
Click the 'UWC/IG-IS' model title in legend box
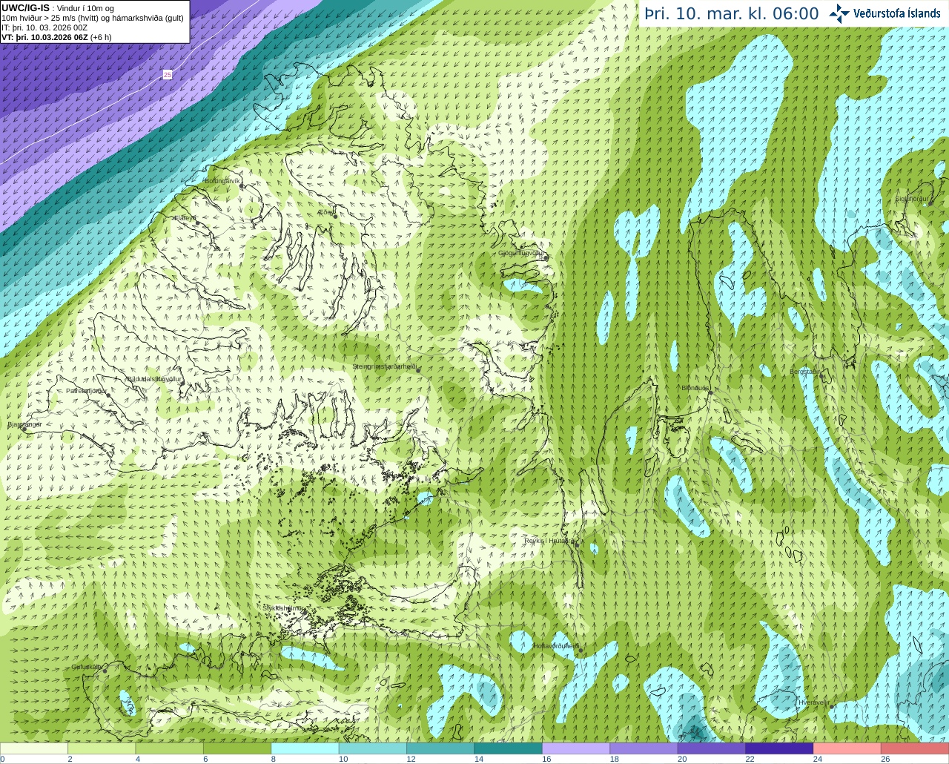[x=26, y=8]
